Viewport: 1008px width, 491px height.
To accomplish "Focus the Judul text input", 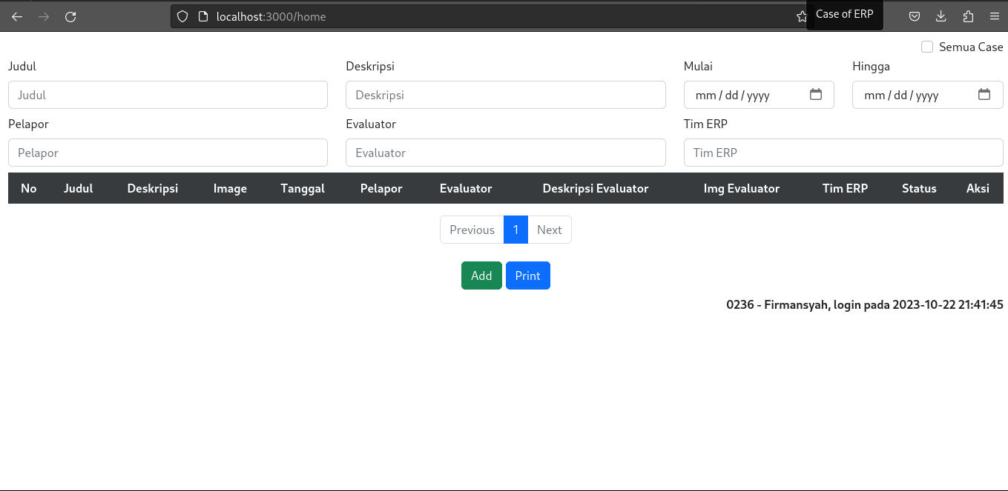I will (168, 95).
